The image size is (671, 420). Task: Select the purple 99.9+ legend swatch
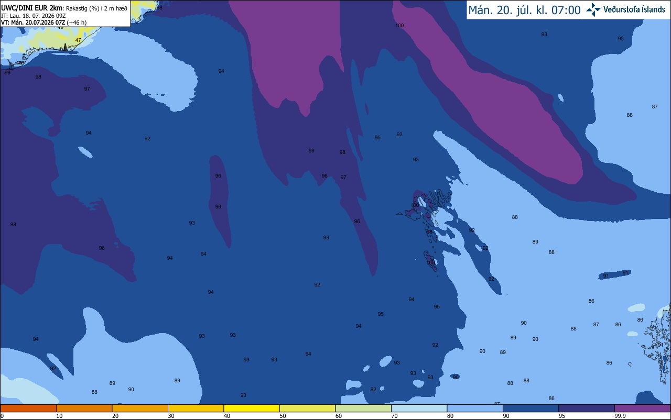642,408
